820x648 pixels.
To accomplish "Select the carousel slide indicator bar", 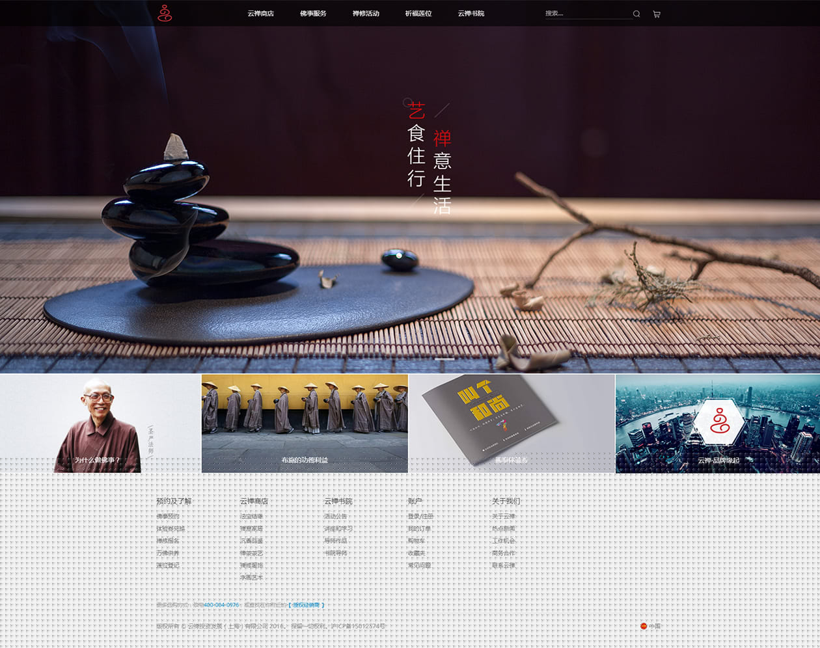I will point(444,359).
